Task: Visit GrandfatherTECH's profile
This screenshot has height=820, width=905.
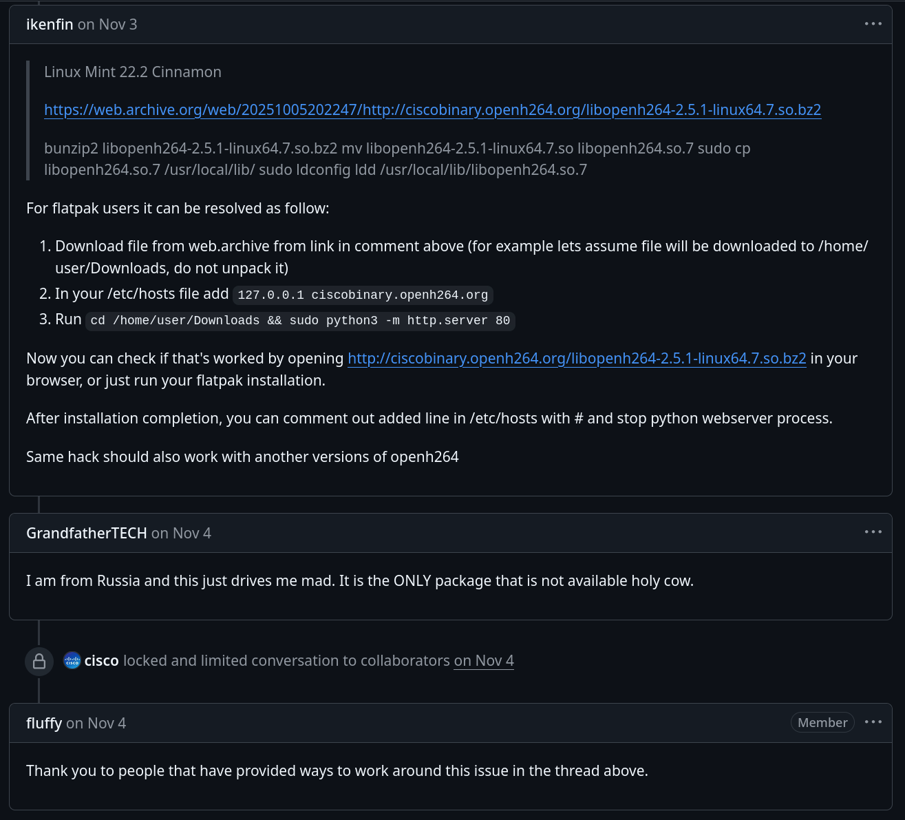Action: 86,534
